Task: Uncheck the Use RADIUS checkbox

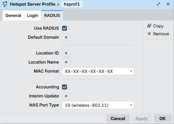Action: tap(65, 28)
